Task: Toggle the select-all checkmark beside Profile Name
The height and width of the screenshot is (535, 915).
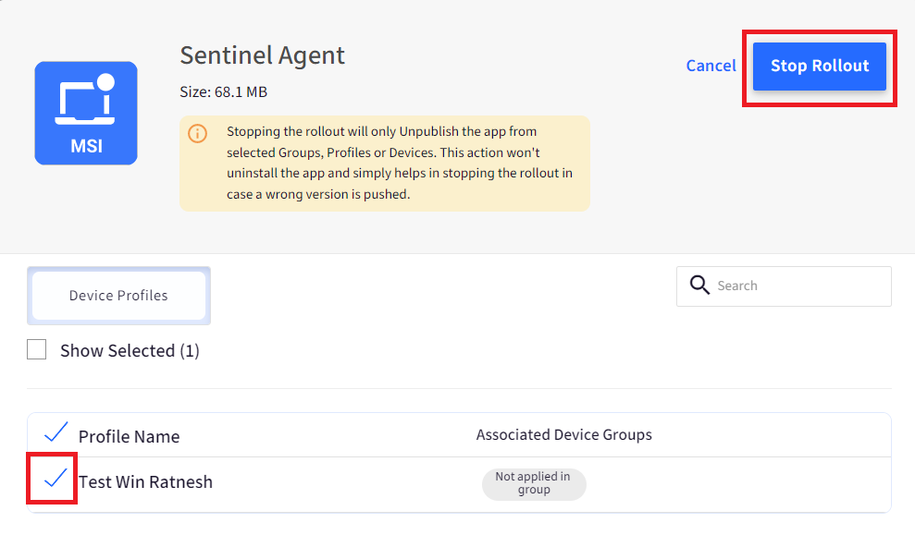Action: click(56, 432)
